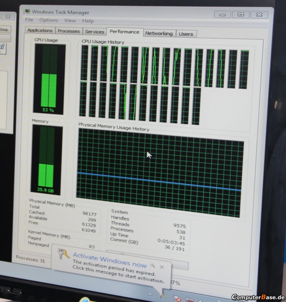Viewport: 286px width, 302px height.
Task: Switch to the Networking tab
Action: pyautogui.click(x=159, y=33)
